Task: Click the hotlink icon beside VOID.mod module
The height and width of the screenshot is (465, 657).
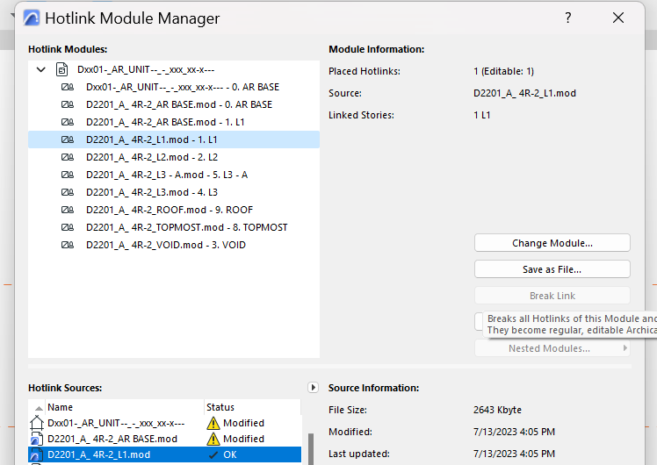Action: coord(67,245)
